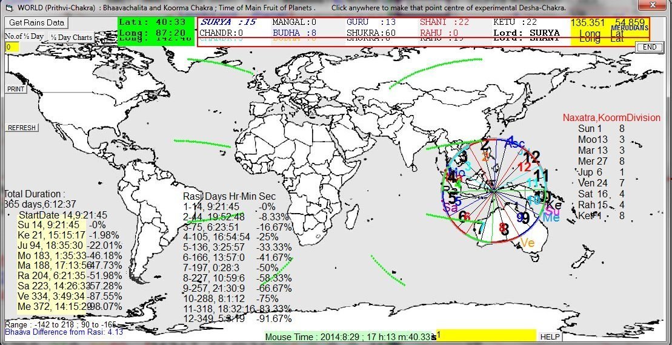
Task: Select the 9-257, 21:30:9 rasi row
Action: pyautogui.click(x=238, y=289)
